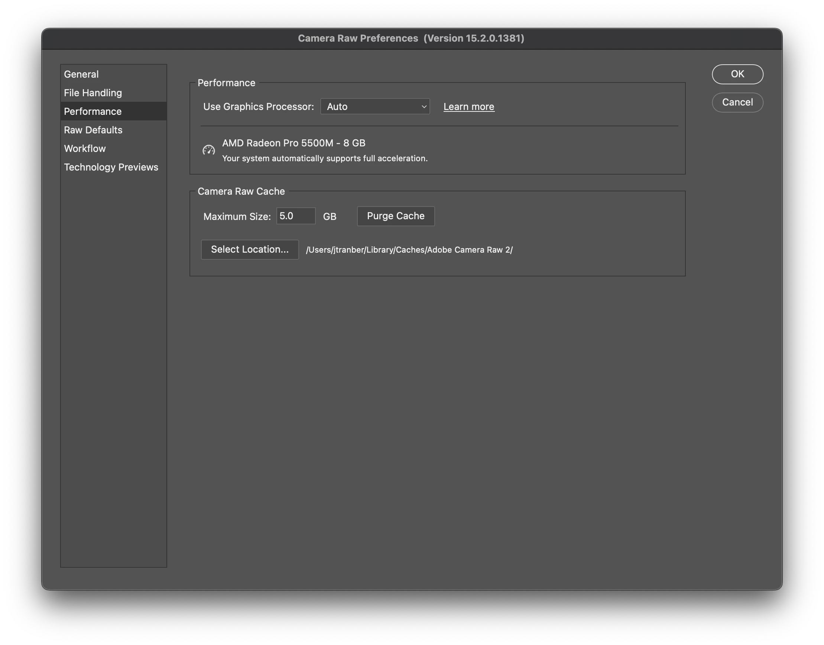824x645 pixels.
Task: Click the full acceleration status message
Action: [325, 159]
